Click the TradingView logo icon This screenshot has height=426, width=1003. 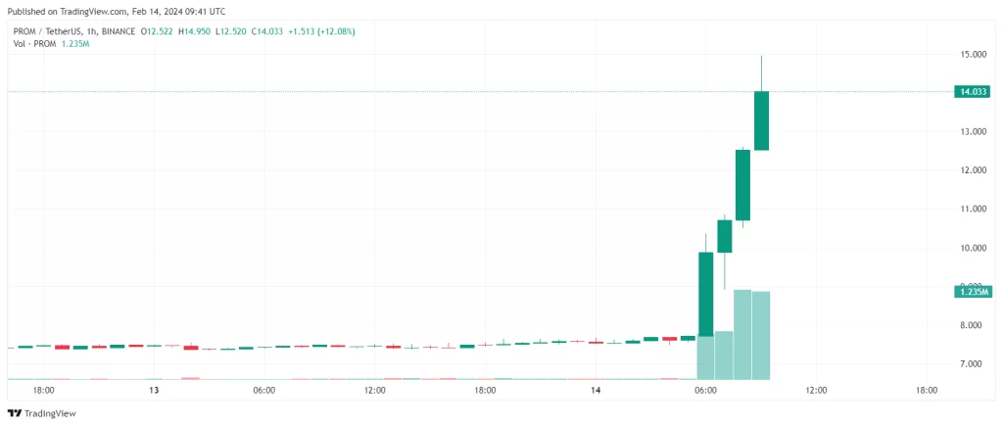pos(14,412)
